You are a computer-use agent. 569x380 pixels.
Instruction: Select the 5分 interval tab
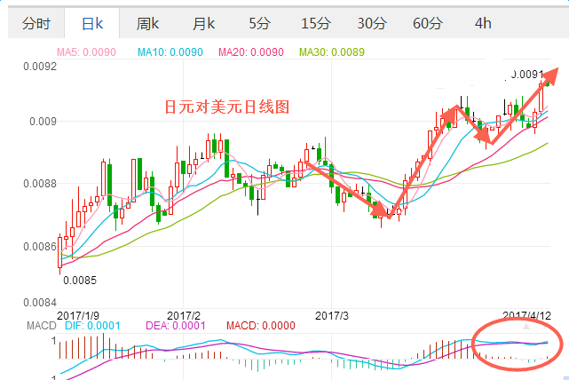[x=259, y=24]
